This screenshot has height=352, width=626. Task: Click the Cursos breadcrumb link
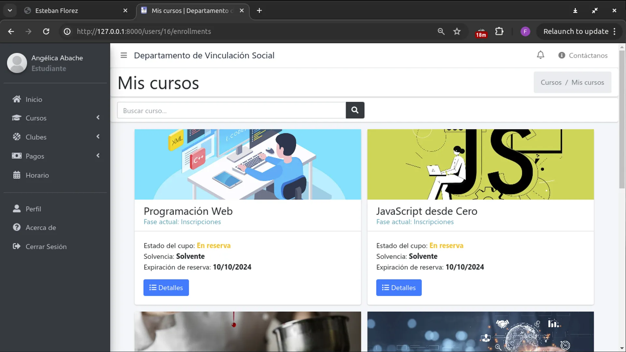(x=551, y=82)
